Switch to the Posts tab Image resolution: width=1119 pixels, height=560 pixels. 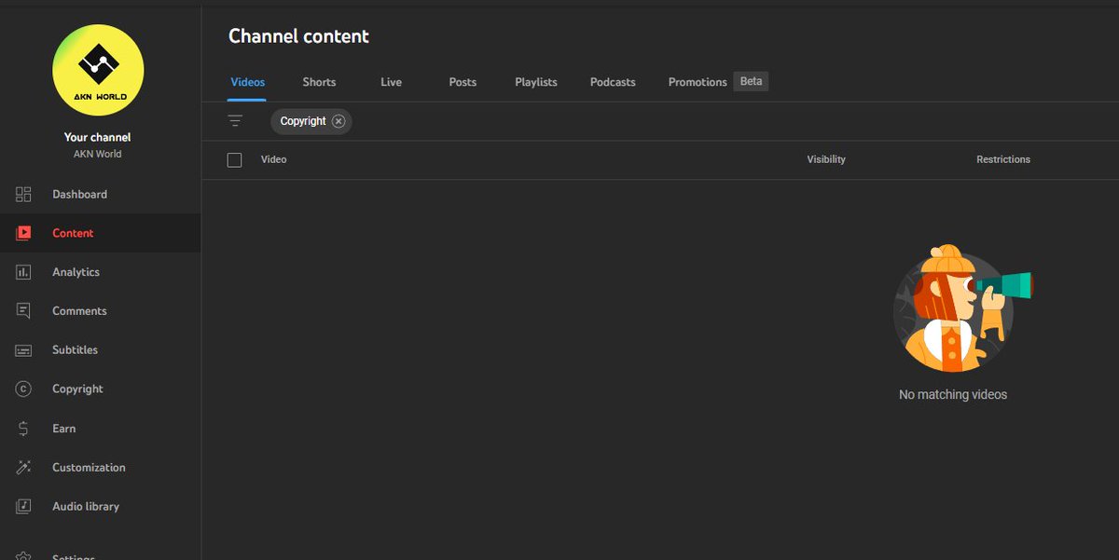[463, 82]
